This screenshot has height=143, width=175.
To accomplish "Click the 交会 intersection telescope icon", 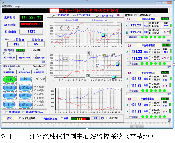I will [37, 79].
